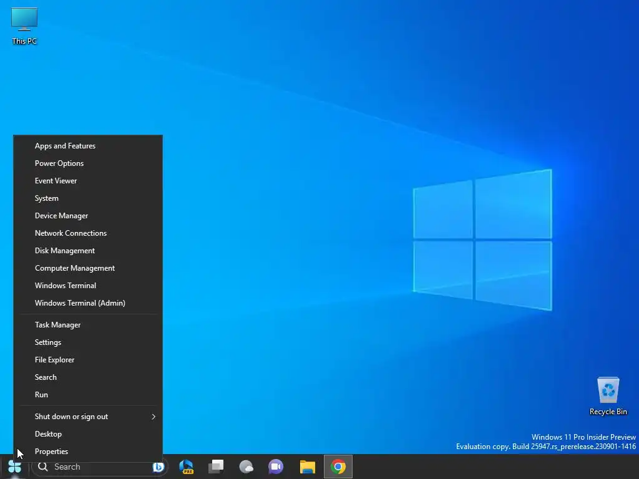Expand Shut down or sign out submenu
The height and width of the screenshot is (479, 639).
(88, 417)
